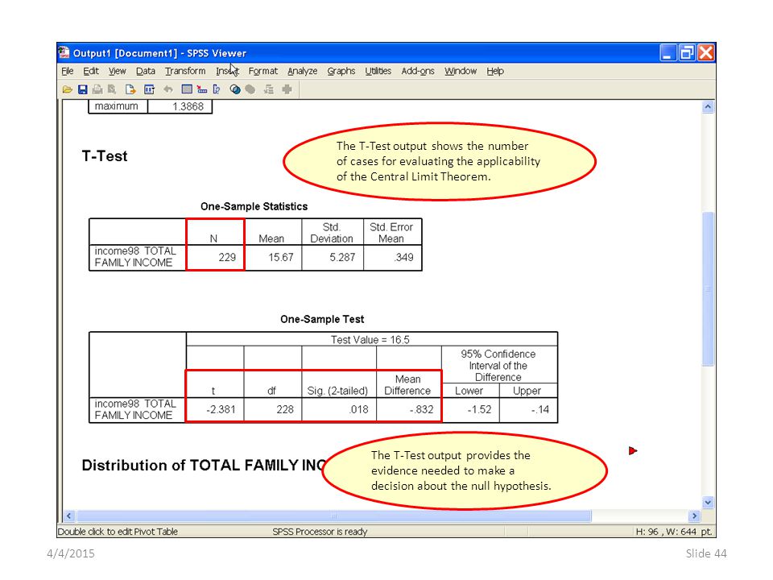Open the Help menu
This screenshot has width=773, height=580.
(495, 71)
